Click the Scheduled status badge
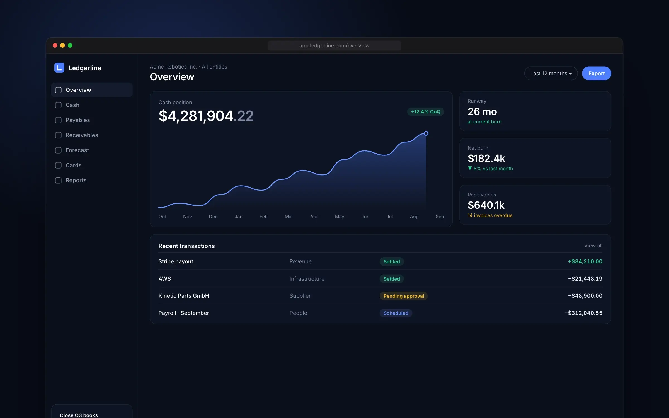 [396, 313]
